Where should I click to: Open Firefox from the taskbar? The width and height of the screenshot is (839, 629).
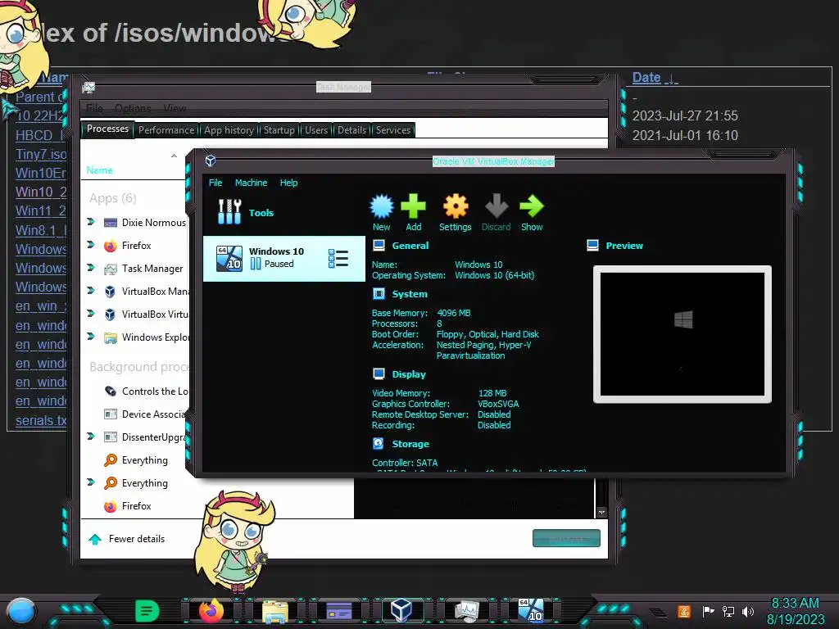(x=211, y=610)
